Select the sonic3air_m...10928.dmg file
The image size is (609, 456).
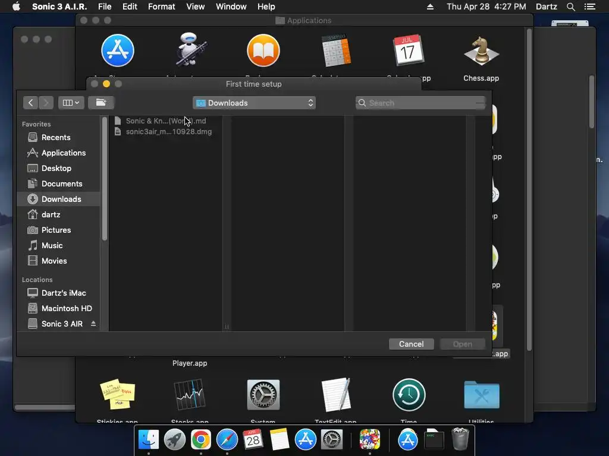point(163,132)
